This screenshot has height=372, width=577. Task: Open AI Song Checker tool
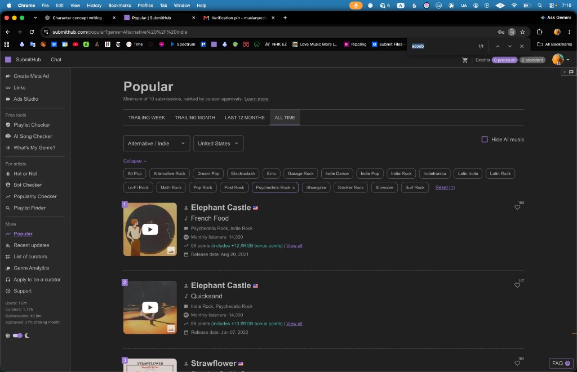pos(32,136)
